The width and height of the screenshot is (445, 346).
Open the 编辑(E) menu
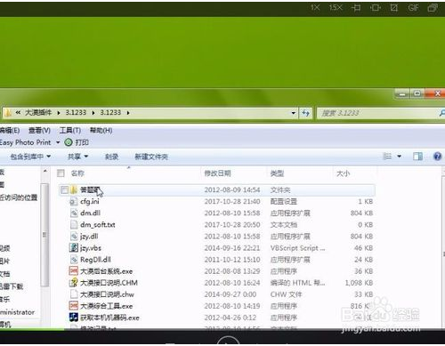point(10,131)
